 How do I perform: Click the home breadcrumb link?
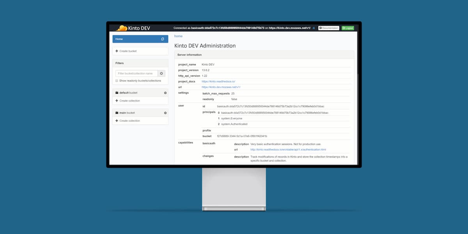[x=178, y=36]
